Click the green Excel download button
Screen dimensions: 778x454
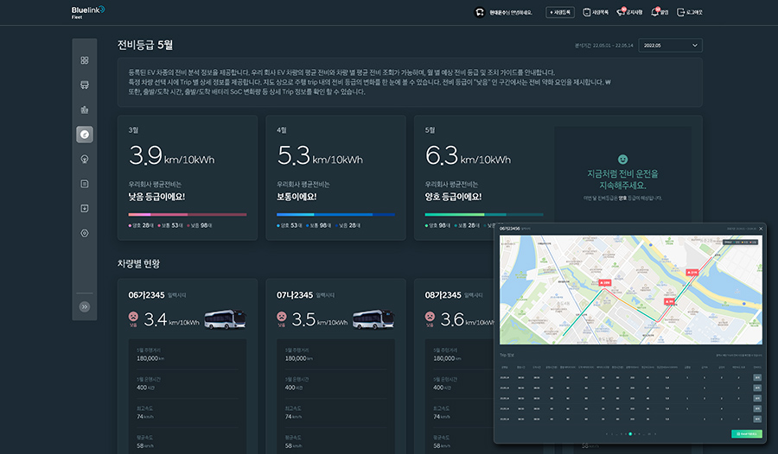click(x=747, y=433)
